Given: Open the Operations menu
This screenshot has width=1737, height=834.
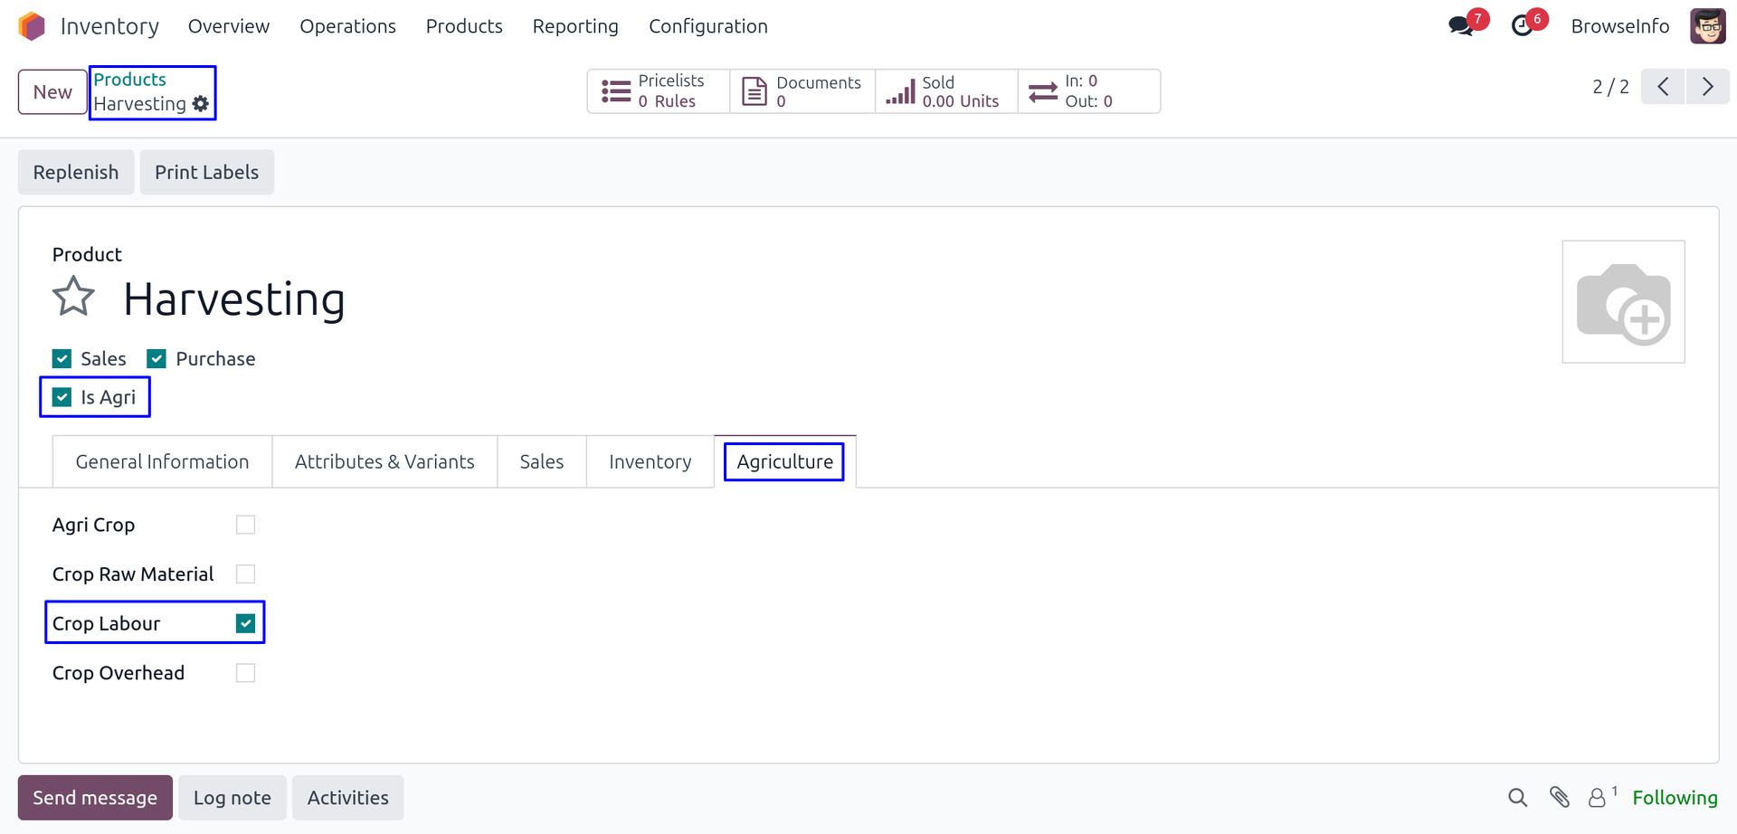Looking at the screenshot, I should point(347,26).
